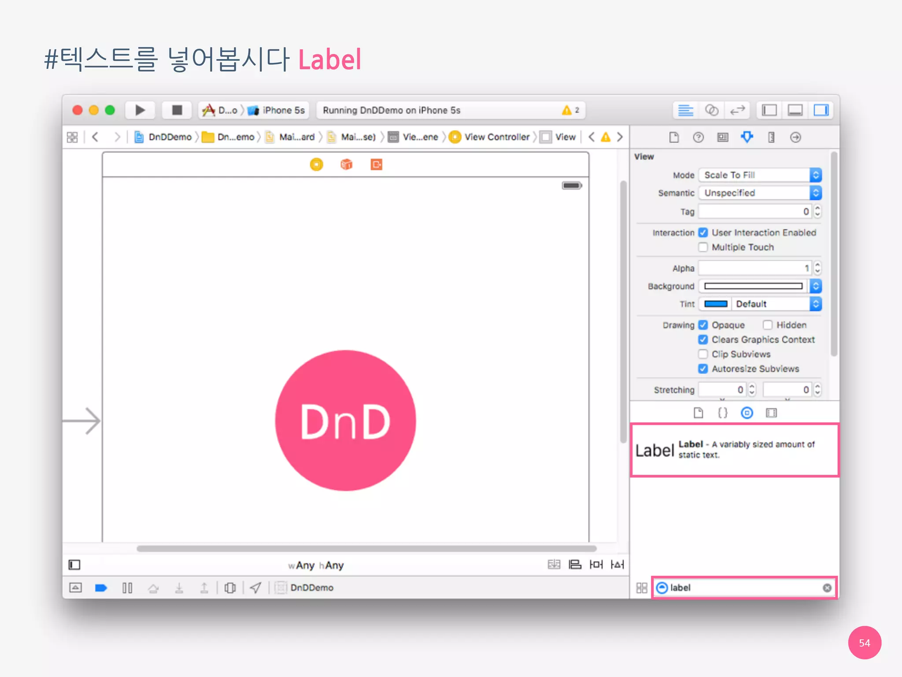Enable the Multiple Touch checkbox
This screenshot has height=677, width=902.
pyautogui.click(x=703, y=247)
